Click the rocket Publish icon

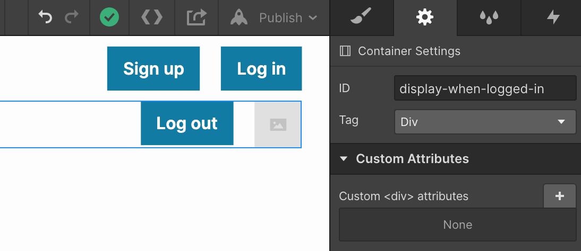coord(239,17)
